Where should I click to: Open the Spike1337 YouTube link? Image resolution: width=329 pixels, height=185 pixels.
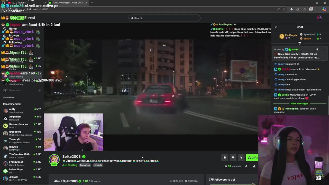pyautogui.click(x=191, y=181)
